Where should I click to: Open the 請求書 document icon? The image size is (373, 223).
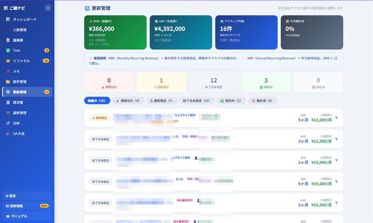coord(8,102)
